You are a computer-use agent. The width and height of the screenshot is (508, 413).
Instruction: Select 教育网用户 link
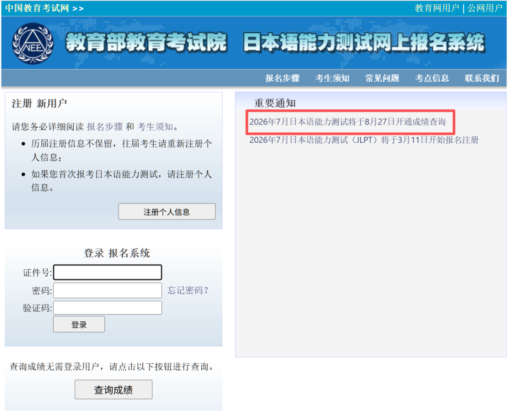437,8
